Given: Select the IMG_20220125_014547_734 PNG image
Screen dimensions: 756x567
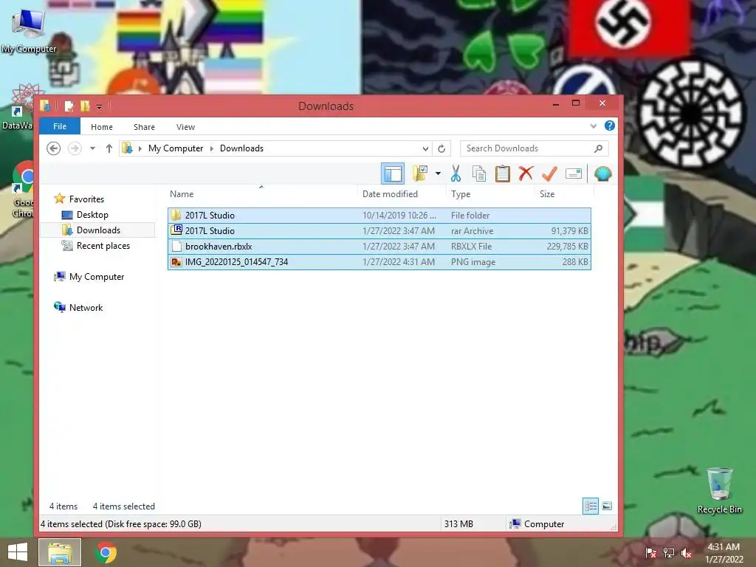Looking at the screenshot, I should pyautogui.click(x=379, y=262).
